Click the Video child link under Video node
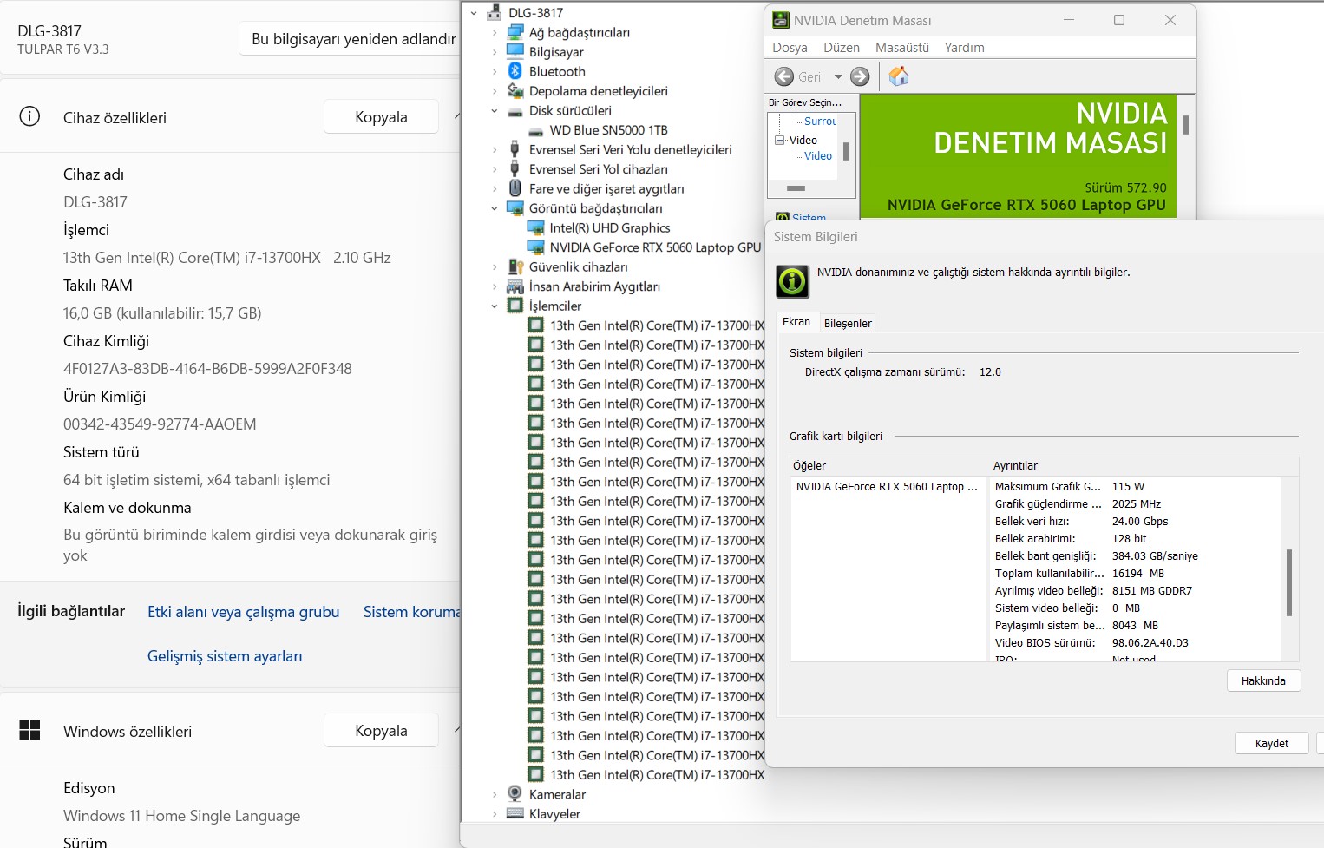Screen dimensions: 1324x848 (x=818, y=156)
